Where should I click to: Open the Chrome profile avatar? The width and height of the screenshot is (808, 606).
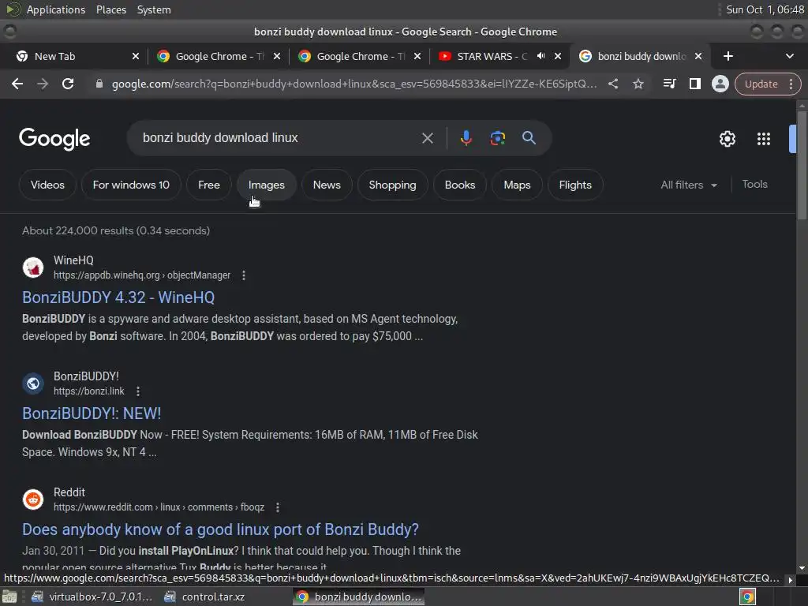[x=720, y=84]
